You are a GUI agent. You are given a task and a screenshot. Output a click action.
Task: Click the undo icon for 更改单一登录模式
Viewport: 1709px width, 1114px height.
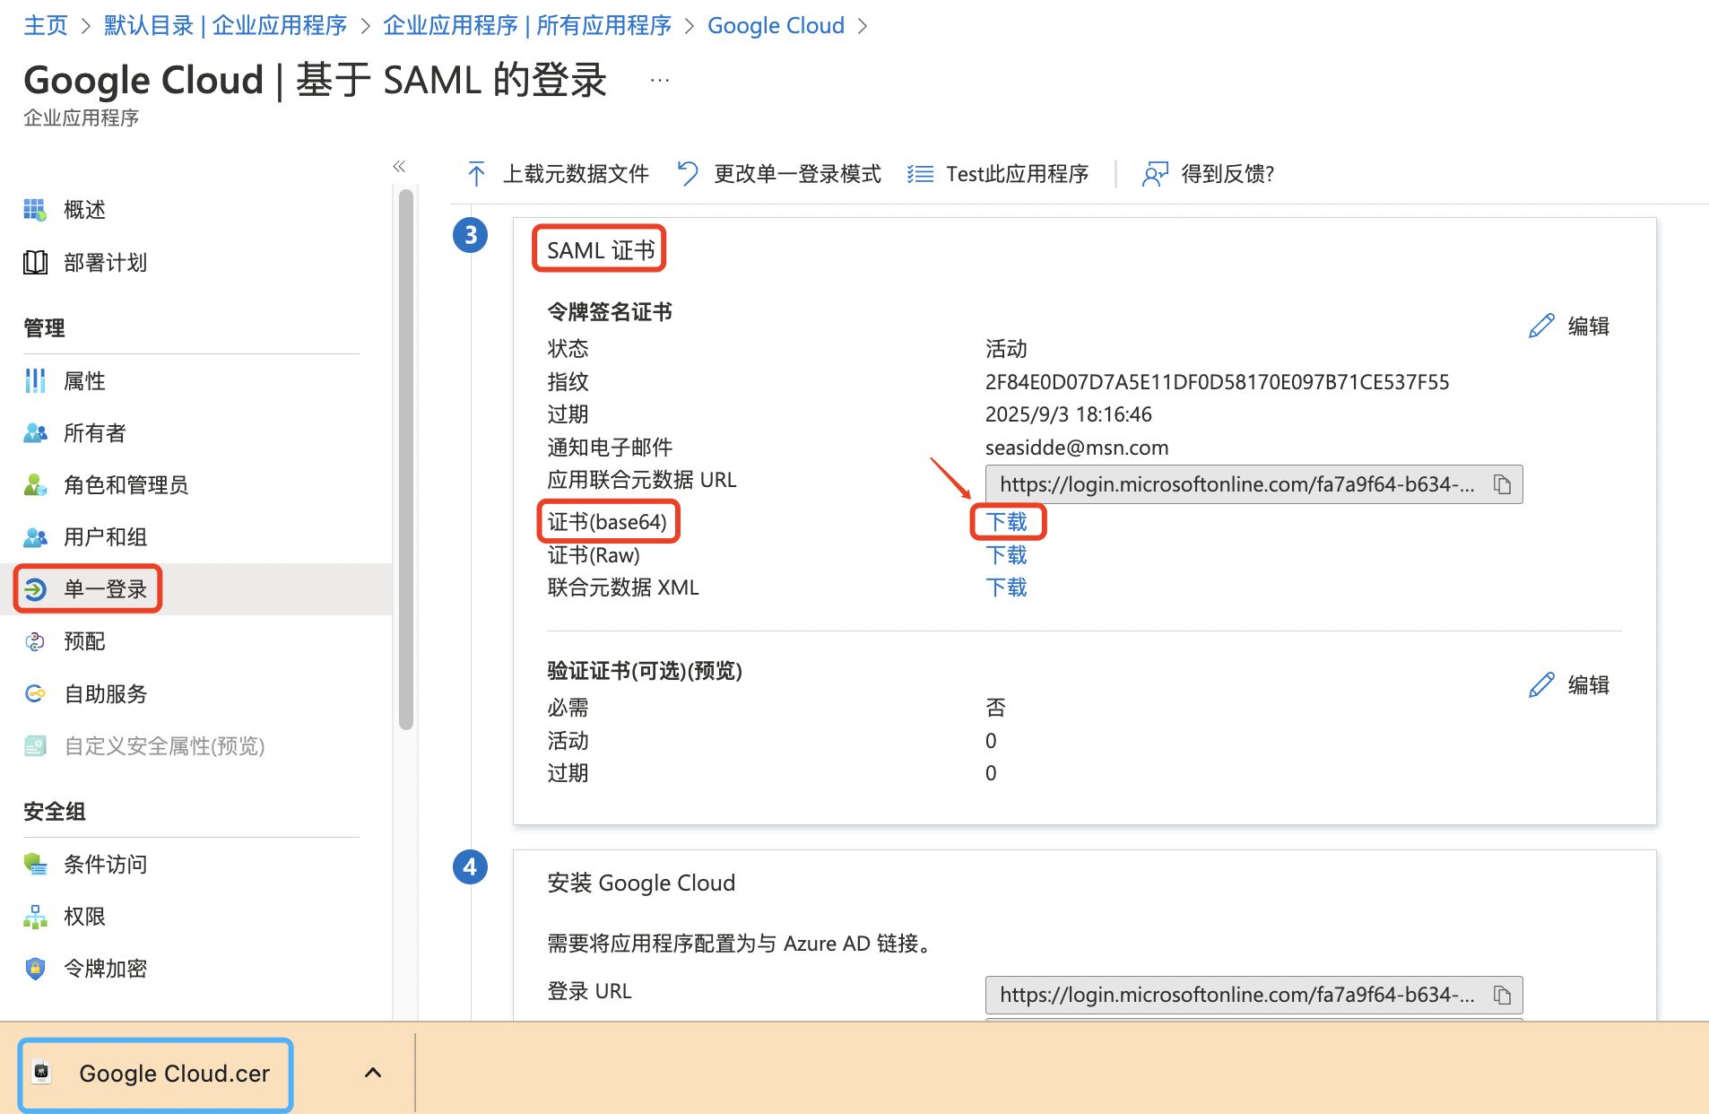click(688, 174)
